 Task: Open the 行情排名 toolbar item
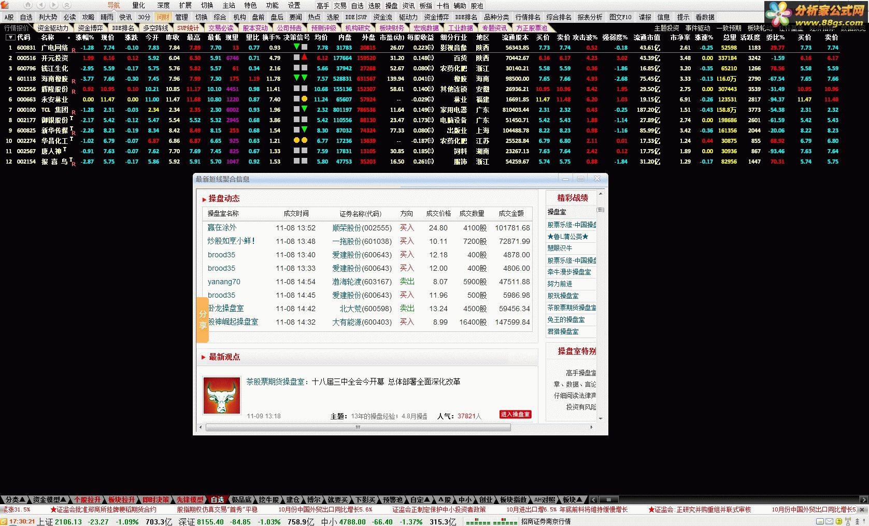[x=528, y=17]
